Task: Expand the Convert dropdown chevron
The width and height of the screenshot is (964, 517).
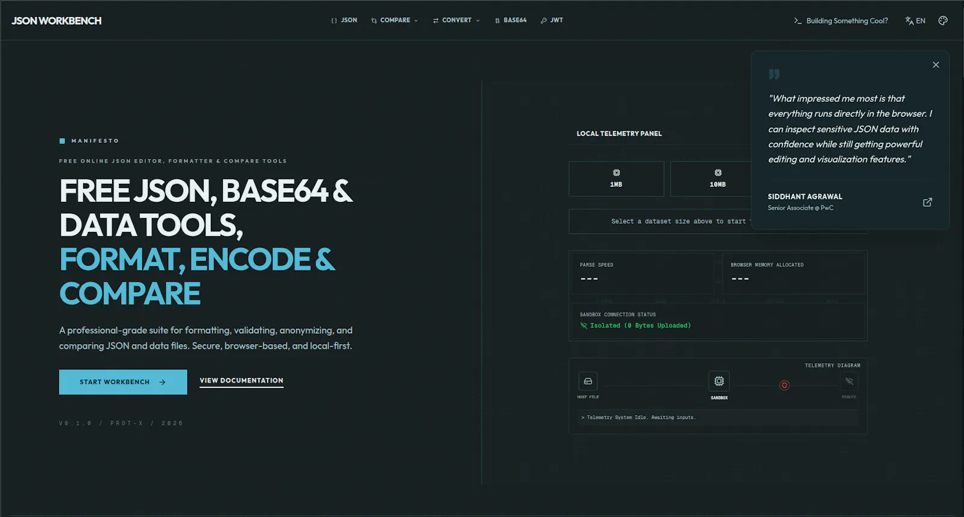Action: tap(478, 20)
